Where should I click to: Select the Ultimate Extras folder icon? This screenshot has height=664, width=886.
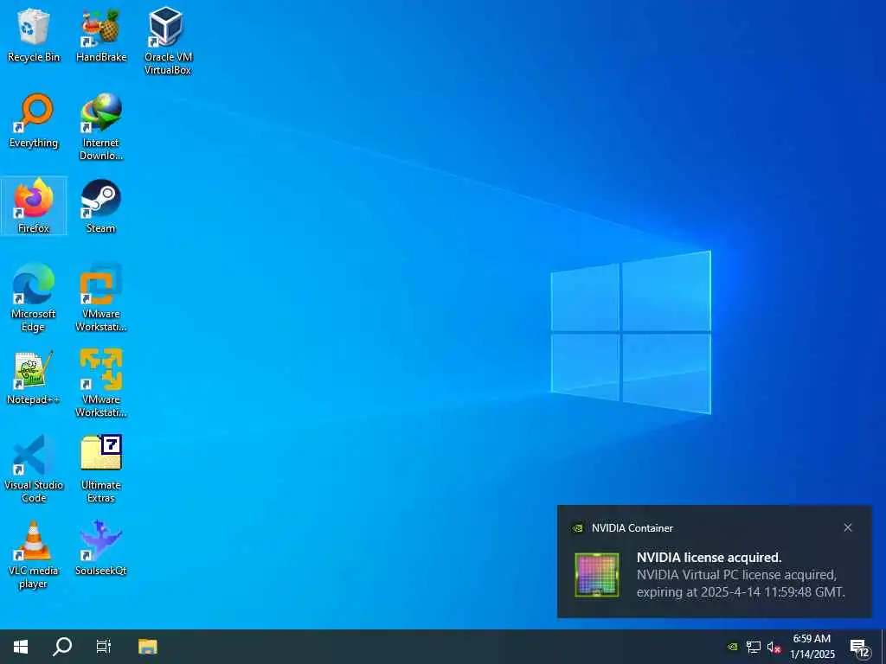[101, 469]
